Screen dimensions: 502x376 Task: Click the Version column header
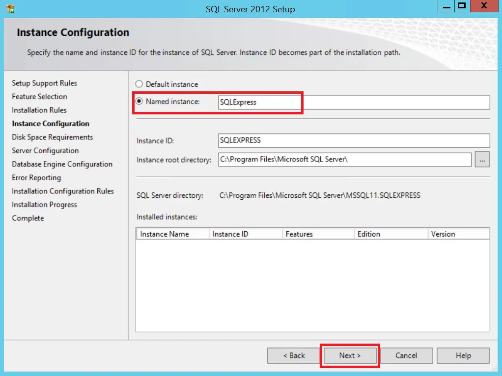(458, 234)
